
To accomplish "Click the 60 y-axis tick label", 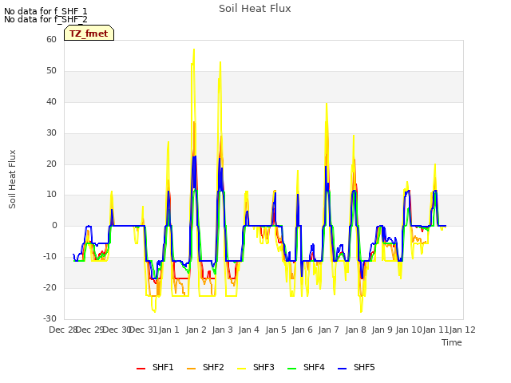I will point(51,39).
